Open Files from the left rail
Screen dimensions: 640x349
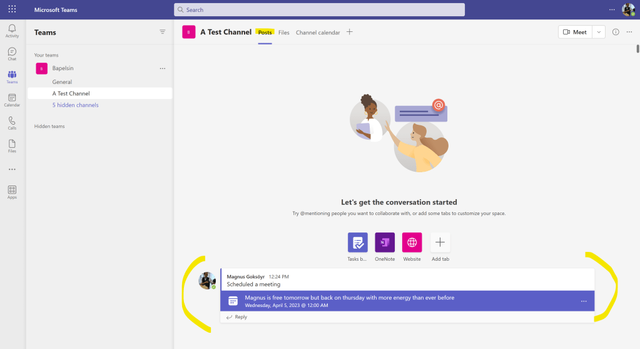click(x=12, y=146)
